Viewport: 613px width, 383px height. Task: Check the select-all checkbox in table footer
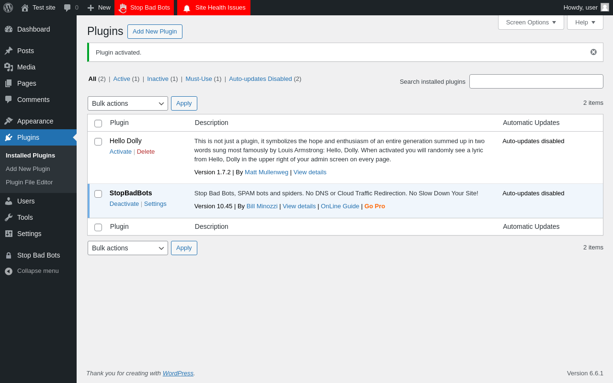click(x=98, y=227)
